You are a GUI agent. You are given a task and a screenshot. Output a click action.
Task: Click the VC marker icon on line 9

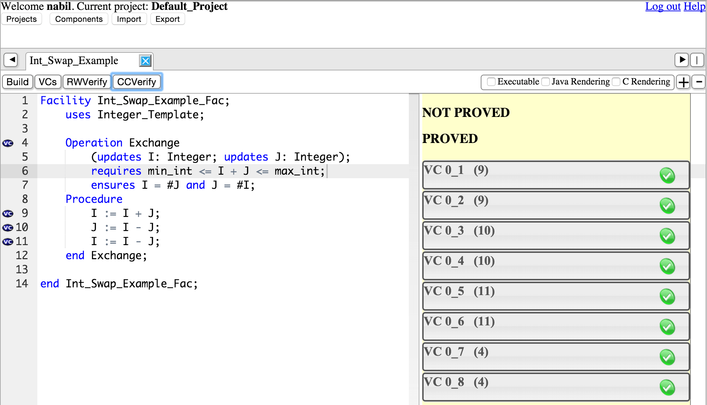pyautogui.click(x=8, y=213)
